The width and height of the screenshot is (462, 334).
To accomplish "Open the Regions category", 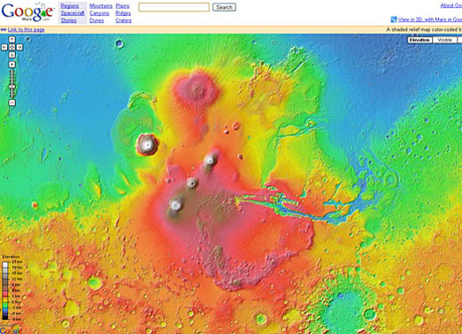I will (x=70, y=6).
